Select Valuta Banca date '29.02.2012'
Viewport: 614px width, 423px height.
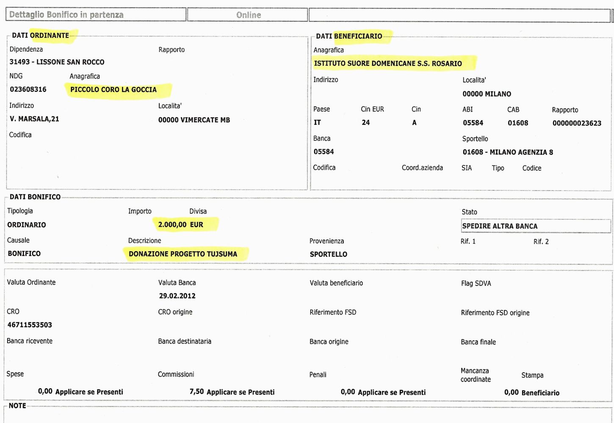pyautogui.click(x=177, y=296)
